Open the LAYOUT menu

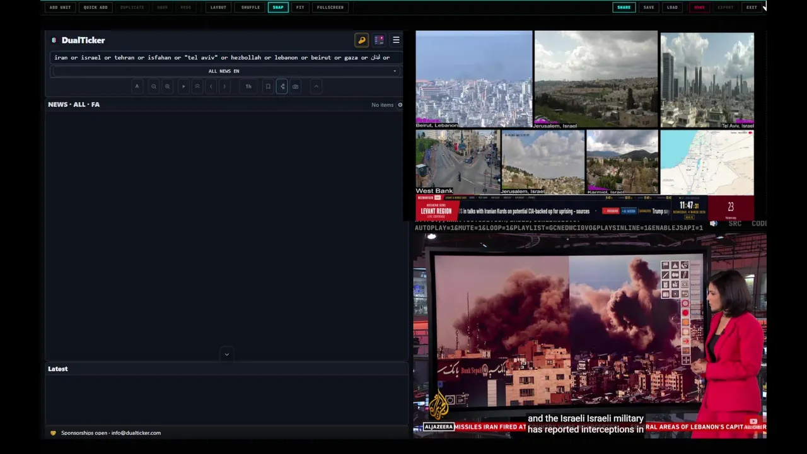pyautogui.click(x=218, y=8)
